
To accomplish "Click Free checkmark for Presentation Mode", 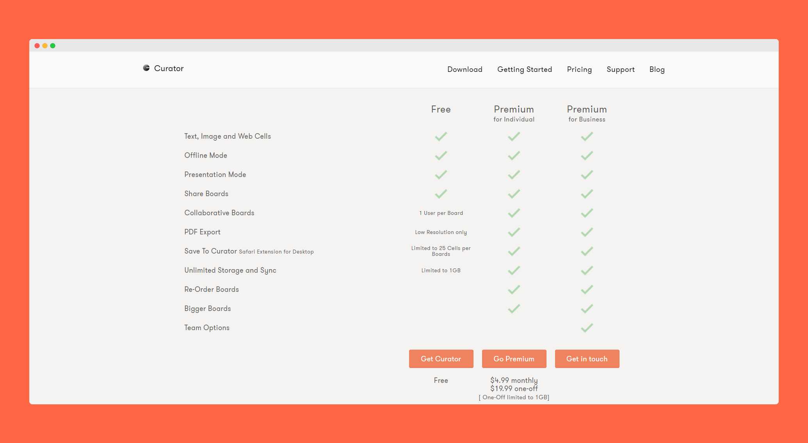I will click(441, 175).
